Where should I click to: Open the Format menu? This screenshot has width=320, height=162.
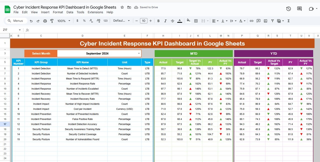[58, 12]
